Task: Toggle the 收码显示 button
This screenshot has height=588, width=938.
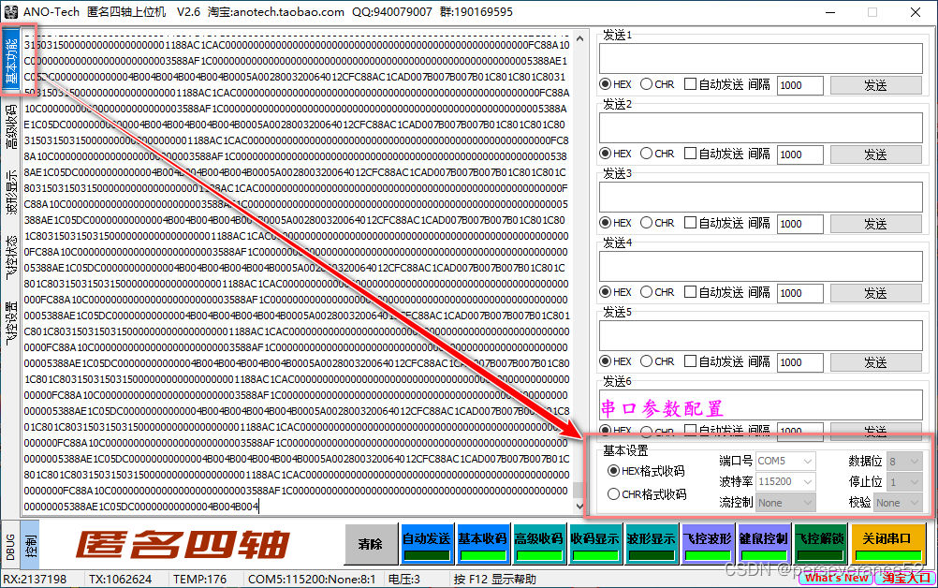Action: pos(594,544)
